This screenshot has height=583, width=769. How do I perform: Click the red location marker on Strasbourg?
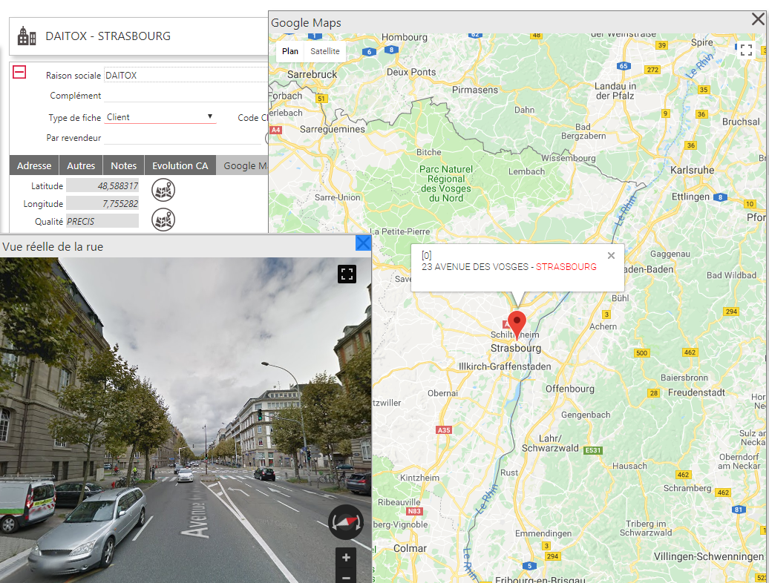(517, 324)
